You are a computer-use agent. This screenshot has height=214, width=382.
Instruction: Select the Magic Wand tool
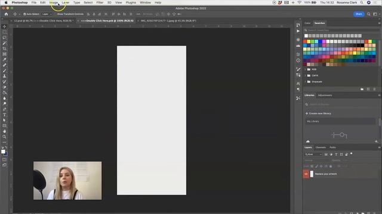click(x=4, y=43)
